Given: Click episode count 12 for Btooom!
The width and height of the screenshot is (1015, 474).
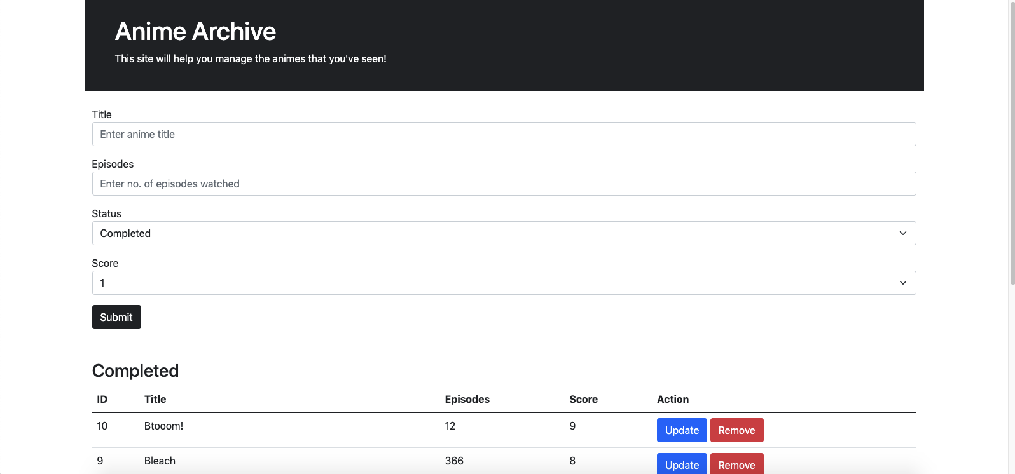Looking at the screenshot, I should coord(450,426).
